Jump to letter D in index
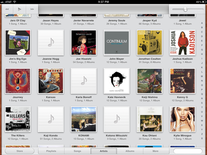 [x=202, y=36]
